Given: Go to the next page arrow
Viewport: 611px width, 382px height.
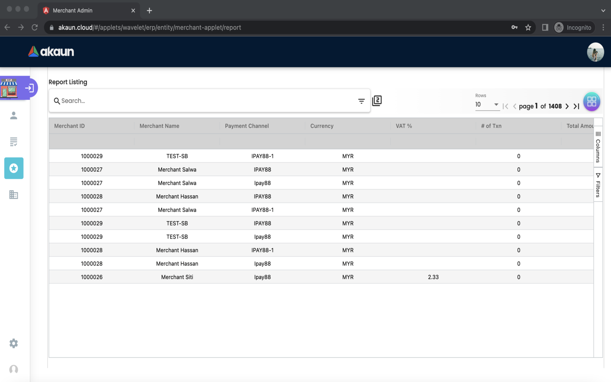Looking at the screenshot, I should [x=567, y=106].
